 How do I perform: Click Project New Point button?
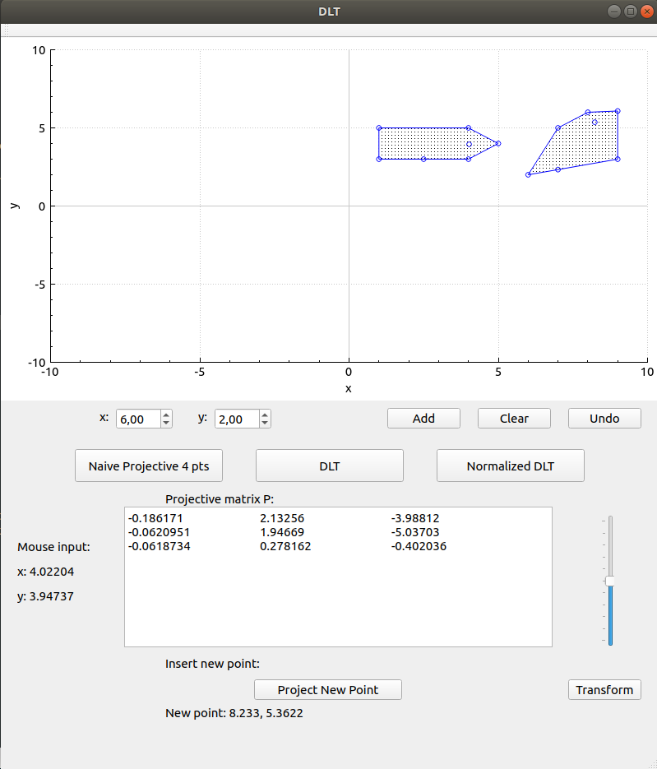(x=328, y=690)
